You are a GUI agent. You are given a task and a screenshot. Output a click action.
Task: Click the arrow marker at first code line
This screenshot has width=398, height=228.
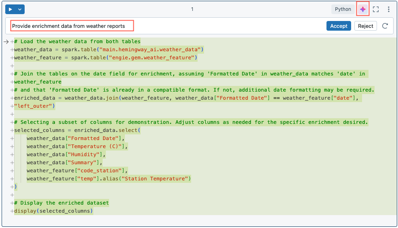6,42
